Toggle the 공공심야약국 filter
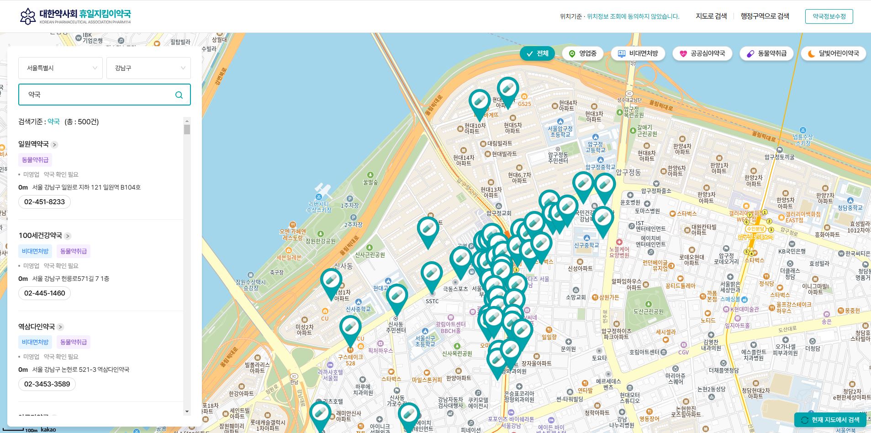Screen dimensions: 871x433 coord(702,53)
